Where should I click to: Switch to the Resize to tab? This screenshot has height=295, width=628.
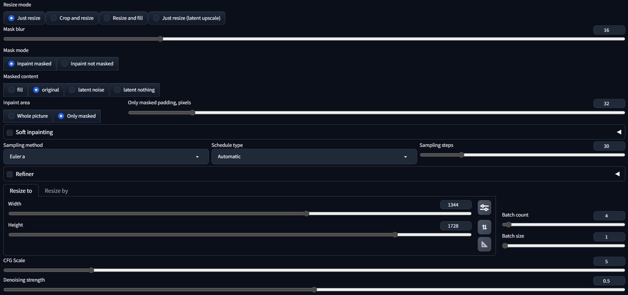click(21, 191)
